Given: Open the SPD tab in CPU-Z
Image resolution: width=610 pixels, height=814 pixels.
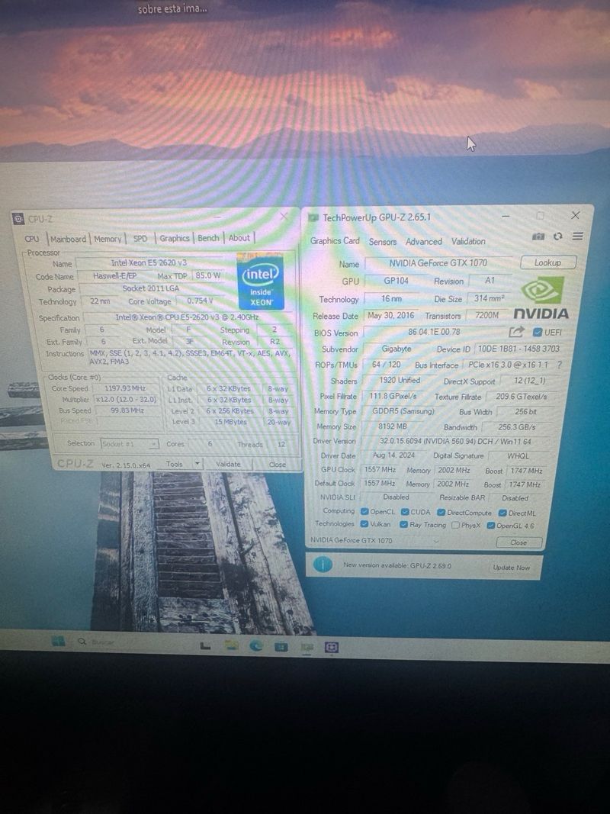Looking at the screenshot, I should pos(140,238).
